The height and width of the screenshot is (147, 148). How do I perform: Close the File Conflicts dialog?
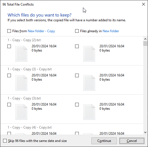pos(144,4)
